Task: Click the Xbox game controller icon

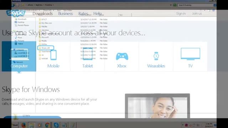Action: tap(122, 57)
